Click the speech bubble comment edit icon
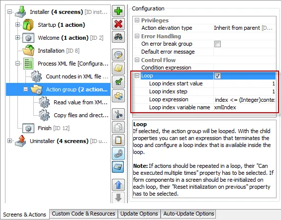Screen dimensions: 281x220 (118, 55)
